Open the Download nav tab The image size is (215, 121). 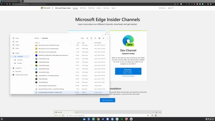(75, 8)
